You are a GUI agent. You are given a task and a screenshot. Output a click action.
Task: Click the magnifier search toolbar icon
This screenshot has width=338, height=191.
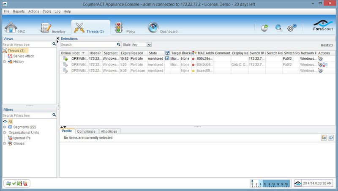tap(279, 28)
